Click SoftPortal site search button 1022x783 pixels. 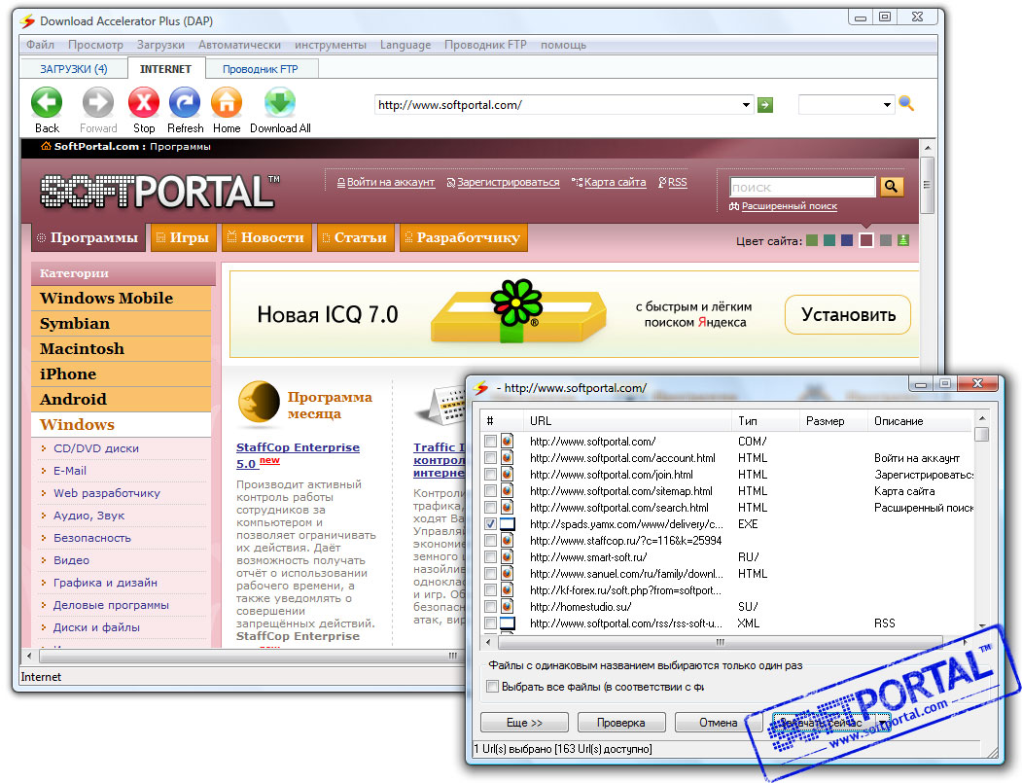tap(891, 187)
